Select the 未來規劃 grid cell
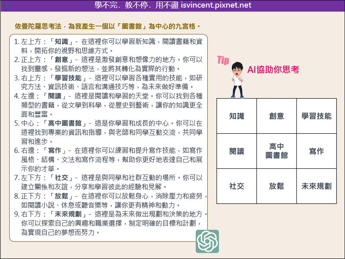345x259 pixels. tap(317, 186)
